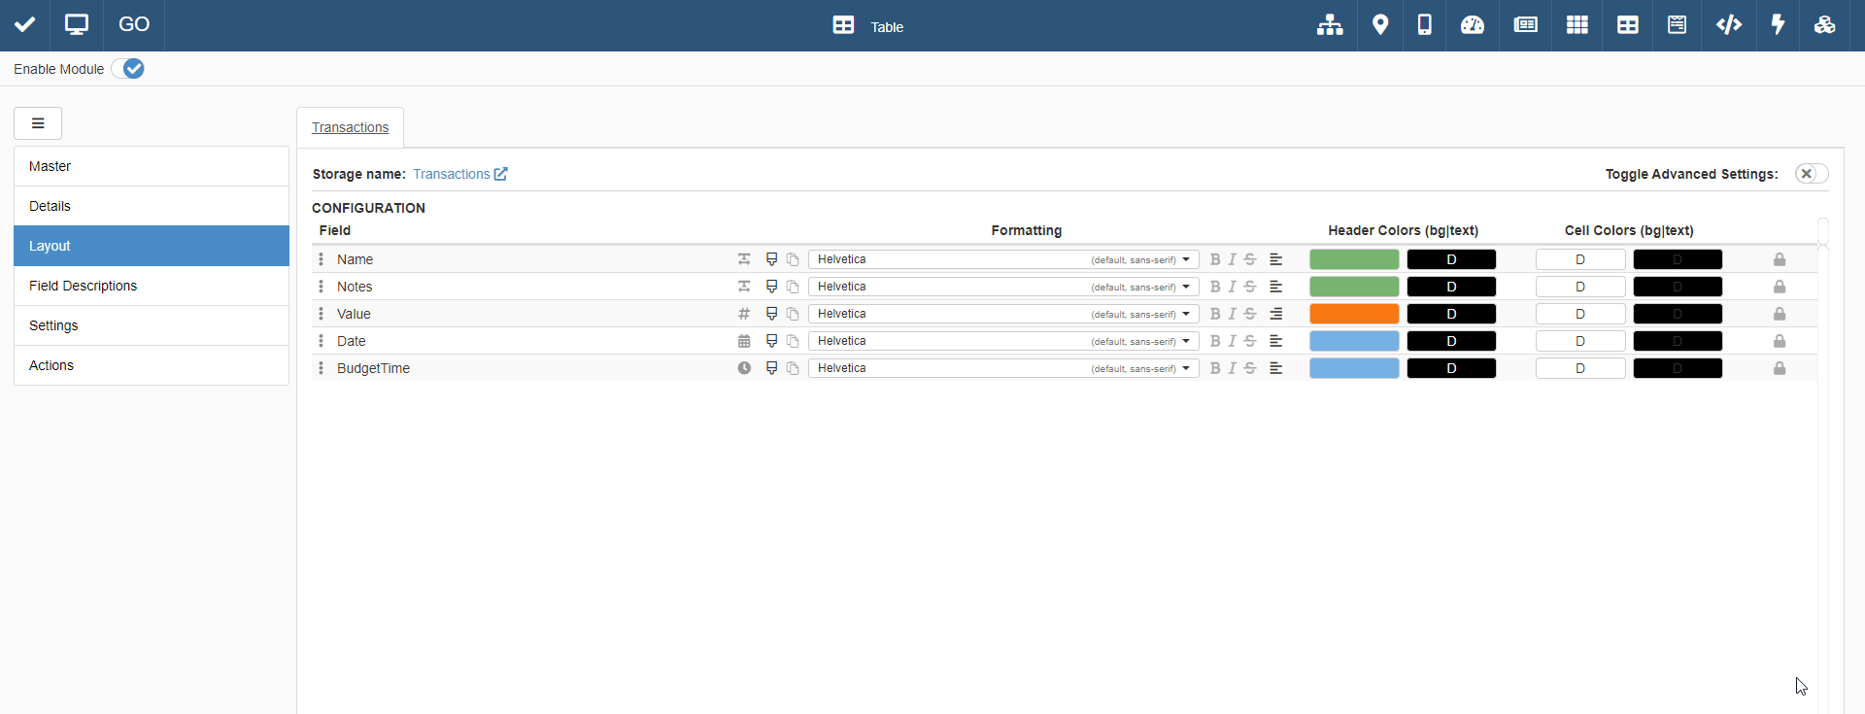Open font dropdown for BudgetTime field

point(1003,368)
